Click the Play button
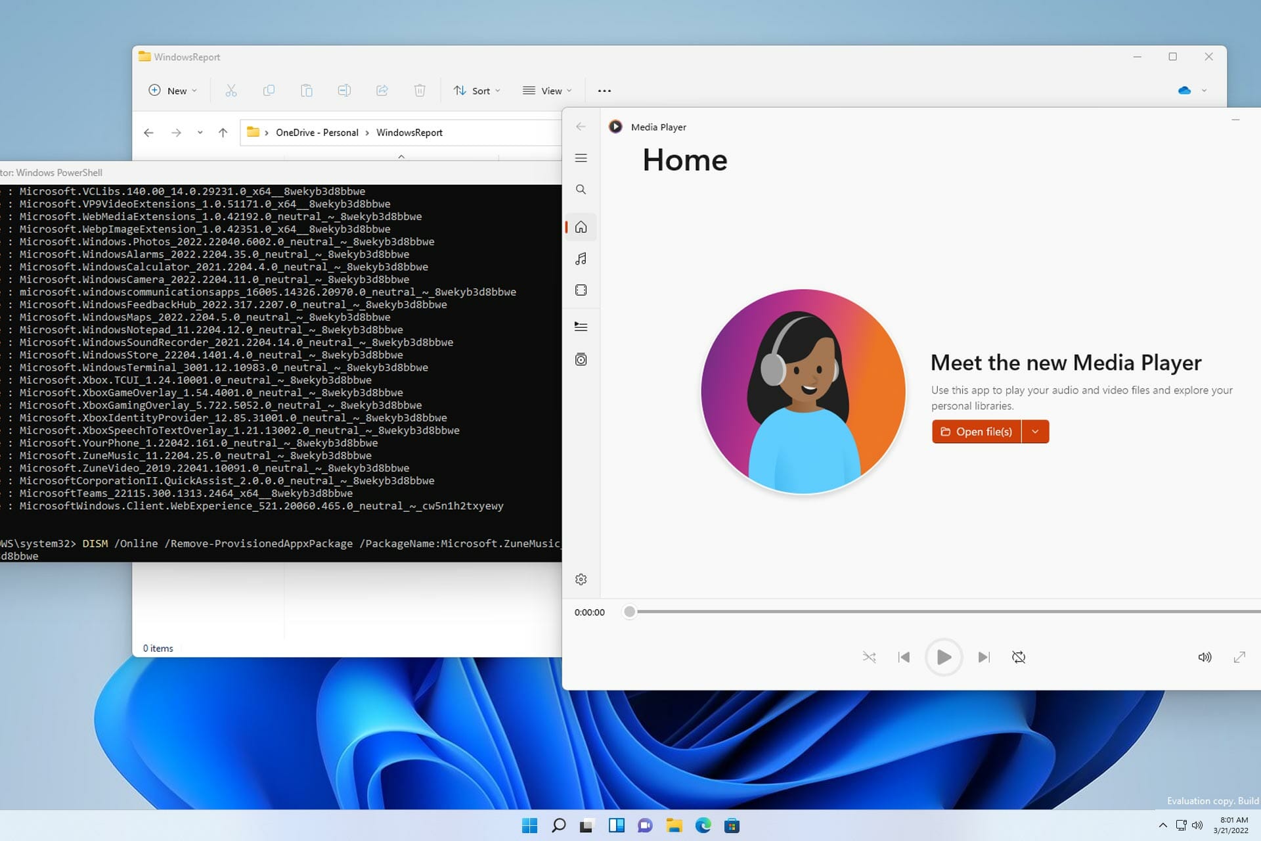Screen dimensions: 1261x841 point(944,656)
